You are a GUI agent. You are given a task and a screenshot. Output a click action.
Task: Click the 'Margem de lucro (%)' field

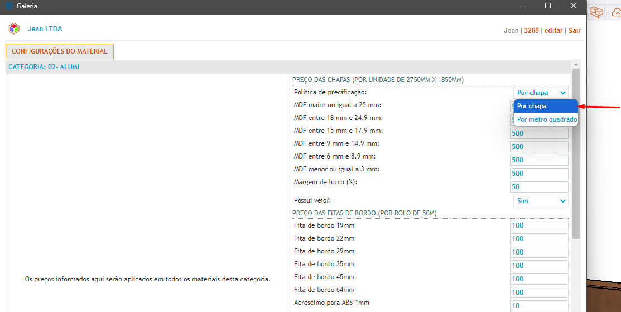pyautogui.click(x=539, y=187)
